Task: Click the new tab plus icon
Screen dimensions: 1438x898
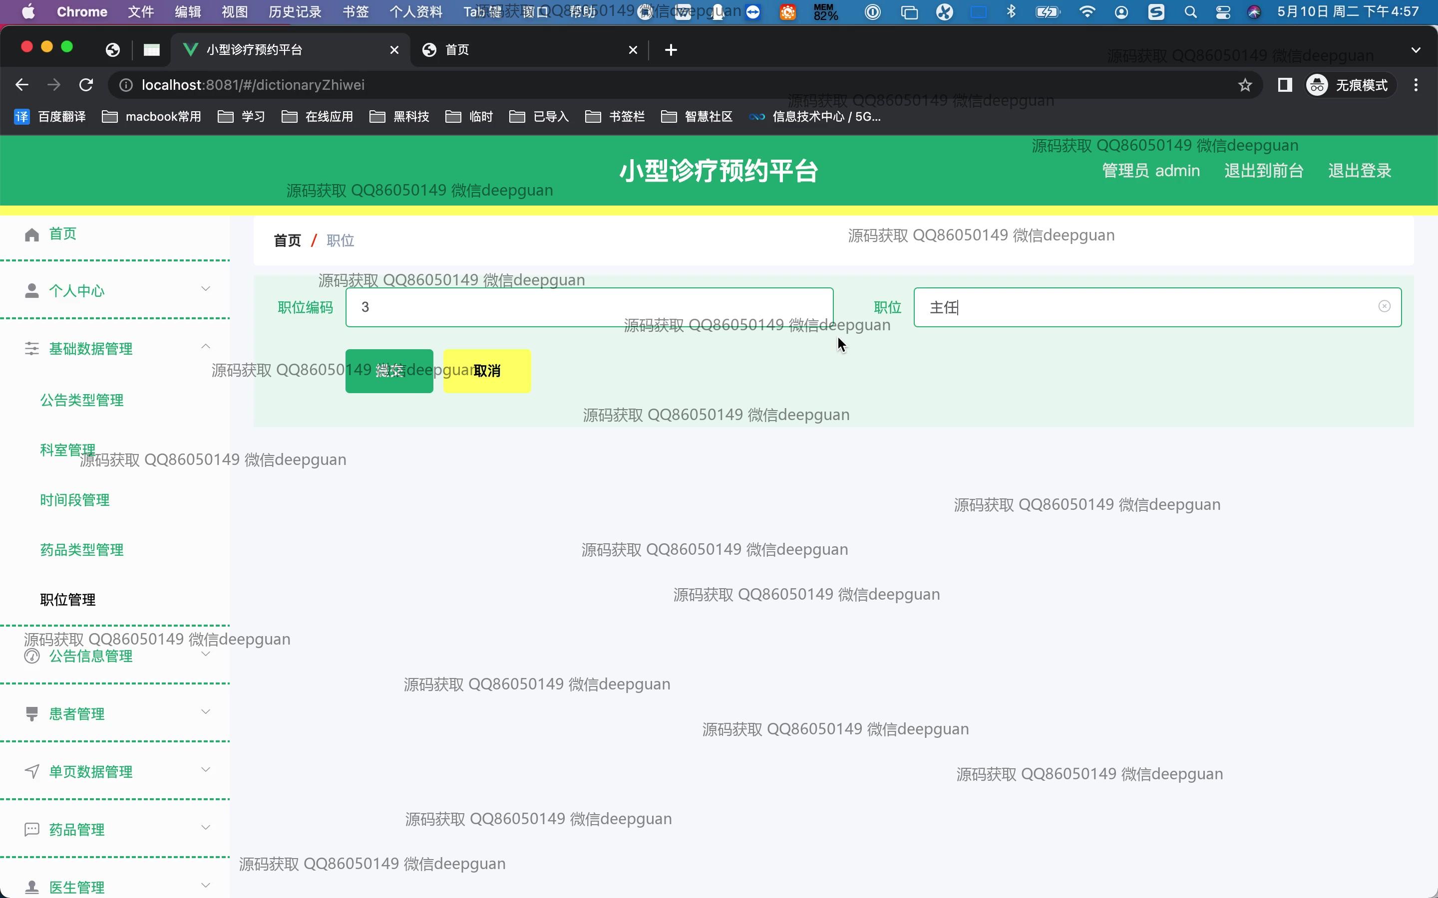Action: click(671, 50)
